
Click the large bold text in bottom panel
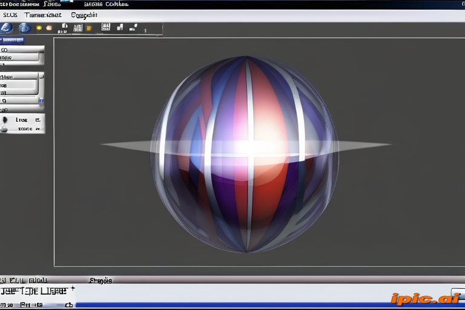click(34, 291)
